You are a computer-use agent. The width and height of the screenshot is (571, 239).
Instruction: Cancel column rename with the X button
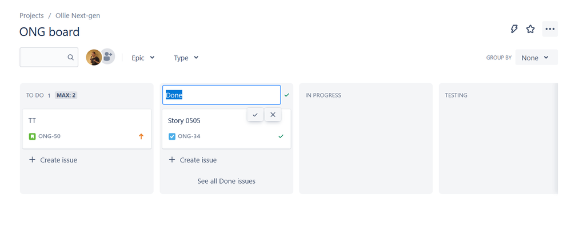273,115
